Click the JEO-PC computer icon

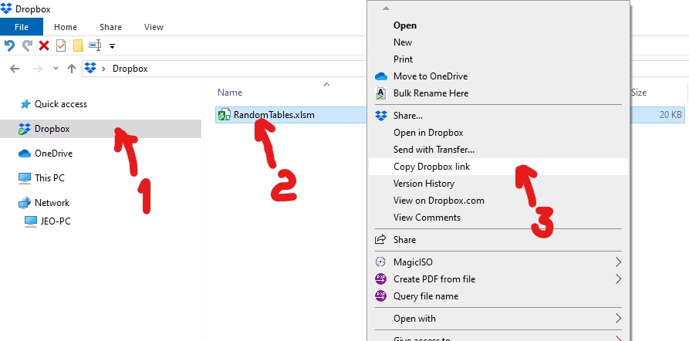(31, 221)
